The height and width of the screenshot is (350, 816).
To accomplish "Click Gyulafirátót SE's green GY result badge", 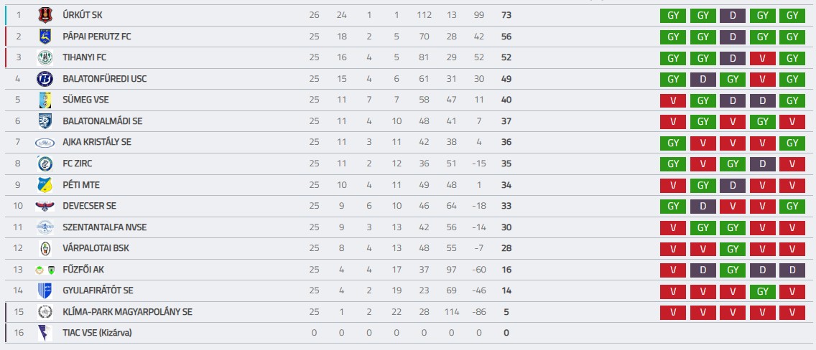I will [762, 290].
